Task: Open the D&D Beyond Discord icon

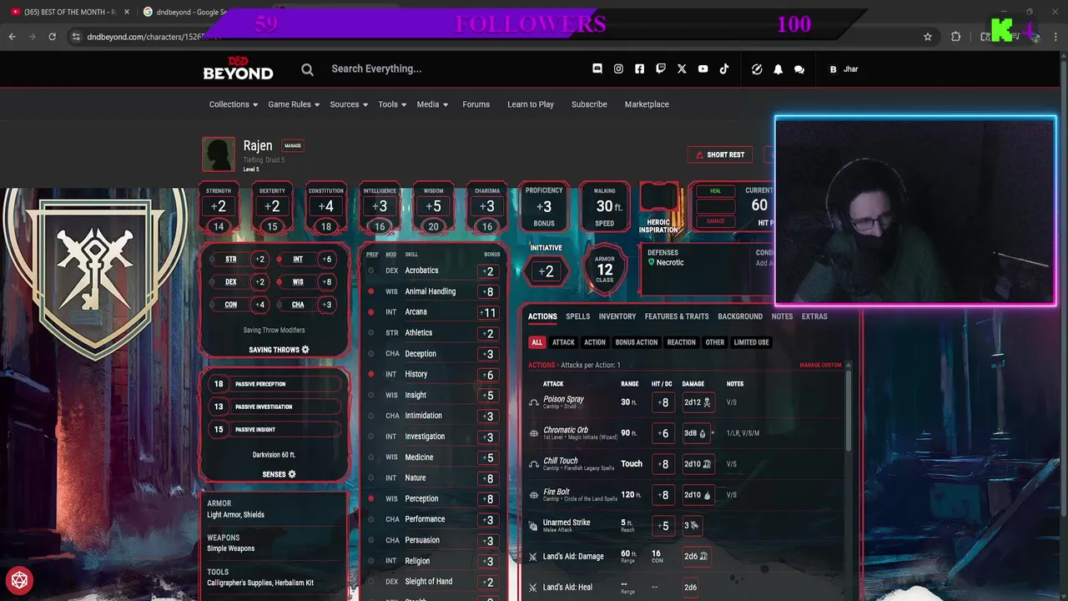Action: click(x=597, y=69)
